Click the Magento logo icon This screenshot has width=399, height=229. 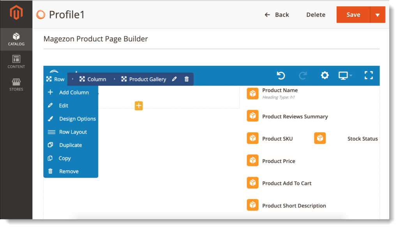pos(16,12)
